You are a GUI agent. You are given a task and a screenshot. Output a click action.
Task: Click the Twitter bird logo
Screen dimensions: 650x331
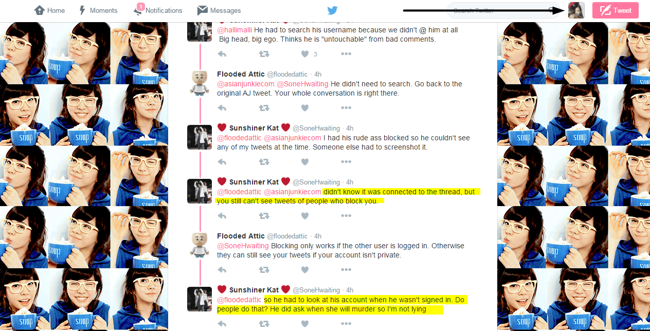click(333, 10)
